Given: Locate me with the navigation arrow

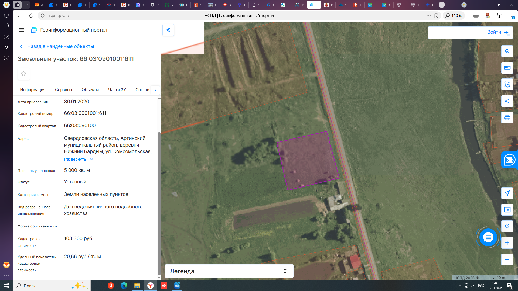Looking at the screenshot, I should point(507,193).
